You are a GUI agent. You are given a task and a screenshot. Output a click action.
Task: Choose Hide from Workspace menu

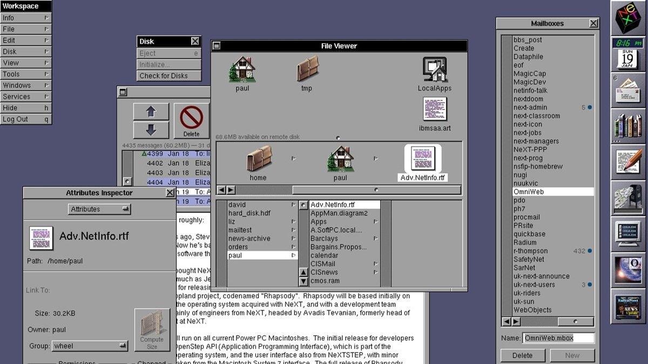tap(26, 108)
